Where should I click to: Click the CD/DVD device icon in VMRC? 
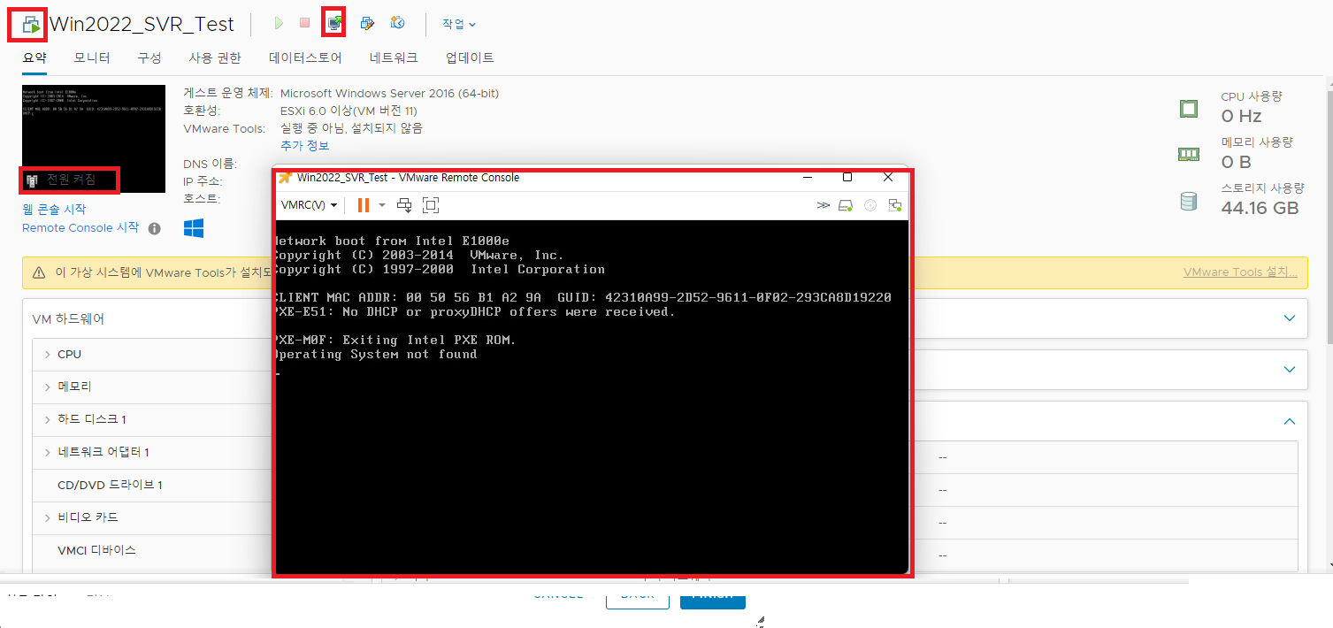click(x=870, y=205)
